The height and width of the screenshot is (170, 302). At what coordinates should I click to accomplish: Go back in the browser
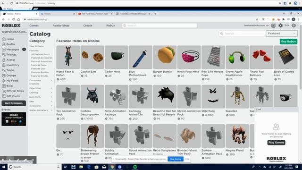point(3,19)
